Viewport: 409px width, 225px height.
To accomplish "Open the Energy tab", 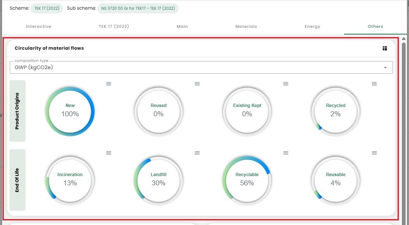I will tap(312, 27).
